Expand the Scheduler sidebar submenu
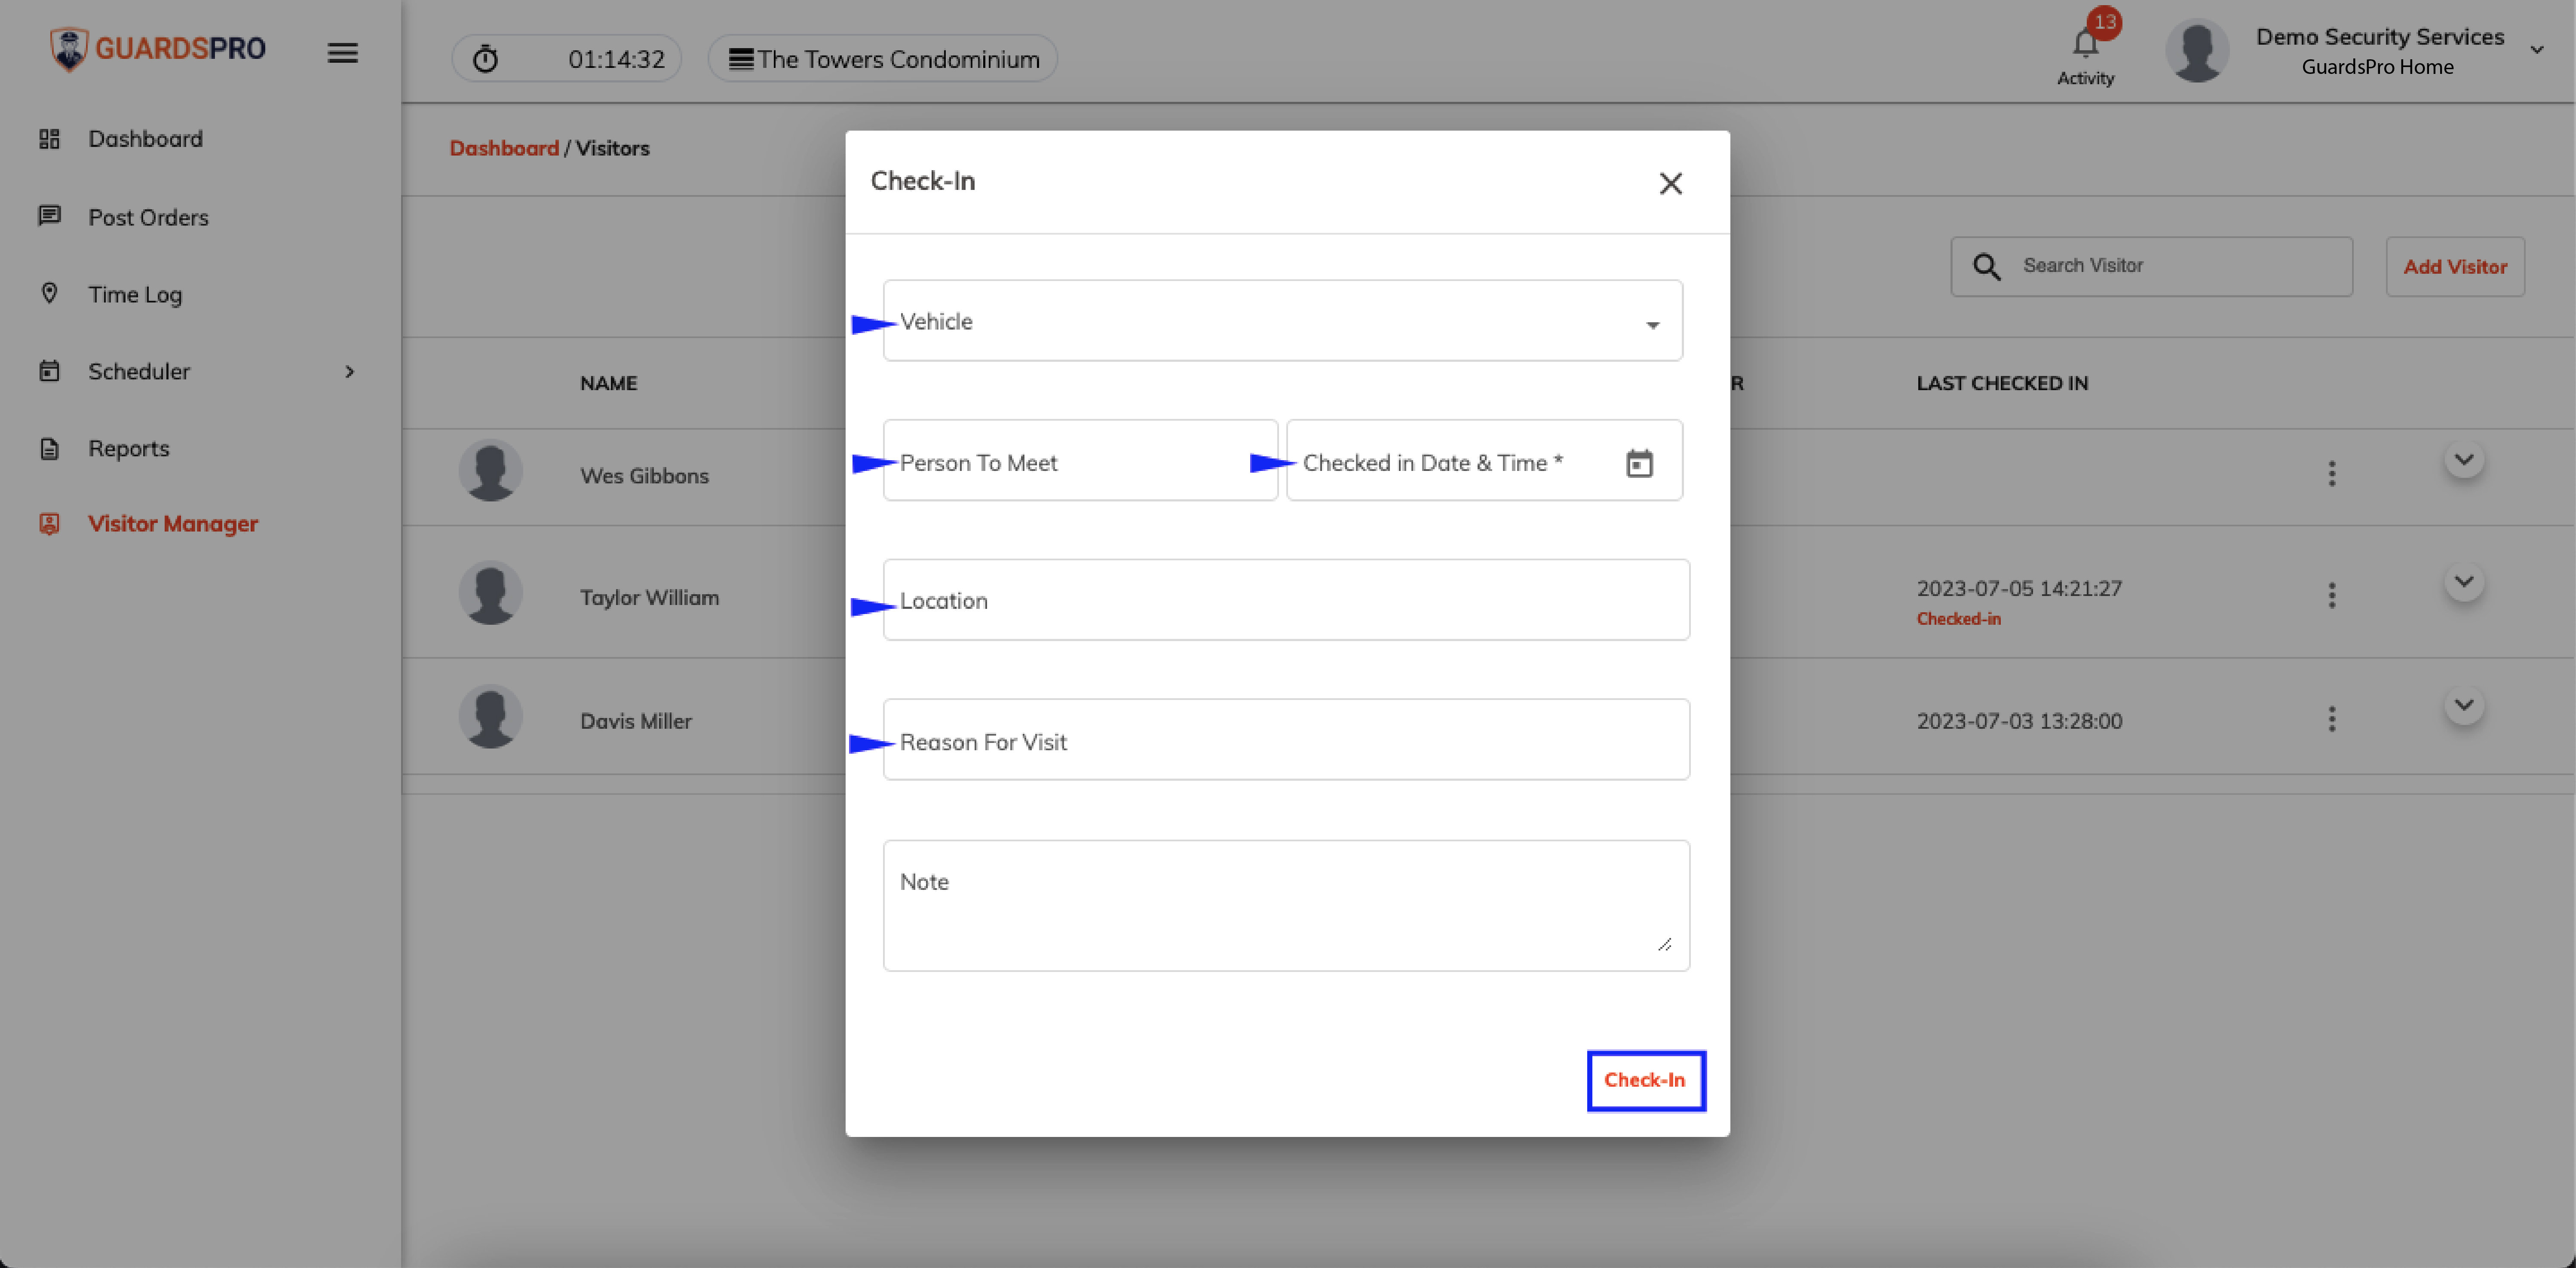 click(349, 372)
